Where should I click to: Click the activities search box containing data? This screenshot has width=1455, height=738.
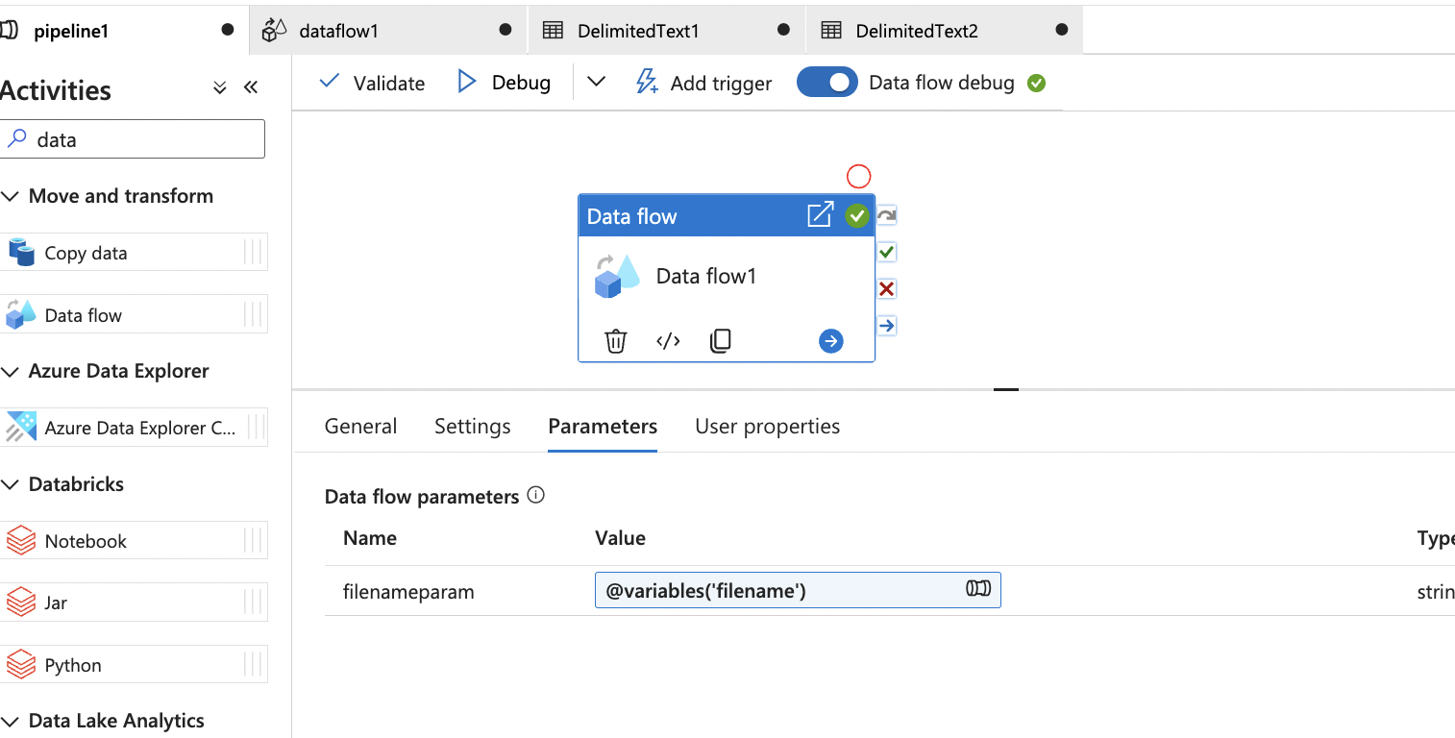tap(132, 139)
